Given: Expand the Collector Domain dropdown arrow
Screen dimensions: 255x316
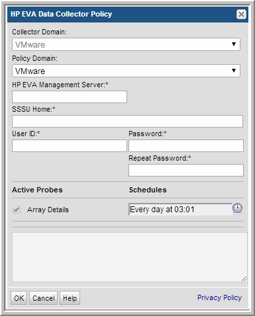Looking at the screenshot, I should [234, 44].
